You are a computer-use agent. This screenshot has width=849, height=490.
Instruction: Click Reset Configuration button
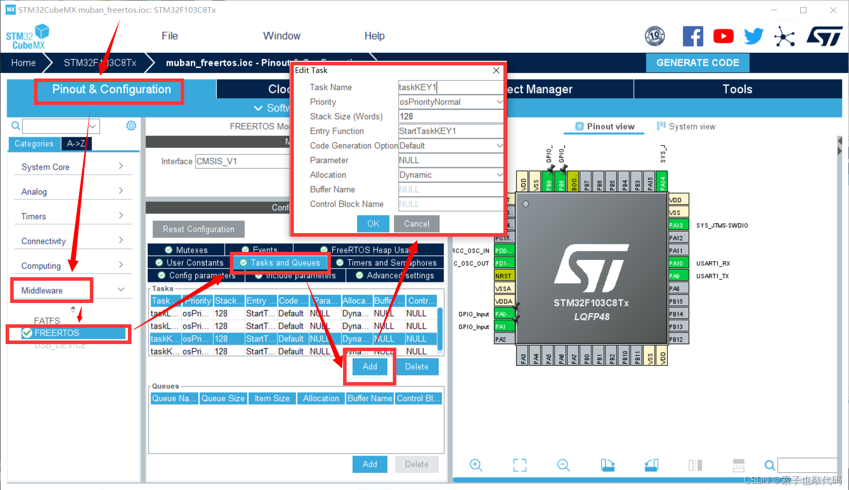pyautogui.click(x=198, y=229)
